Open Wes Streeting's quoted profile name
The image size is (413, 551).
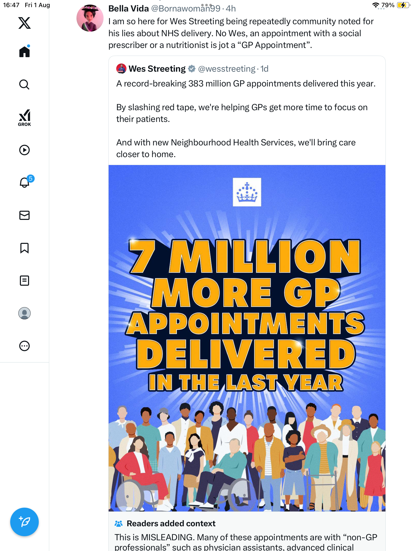157,69
